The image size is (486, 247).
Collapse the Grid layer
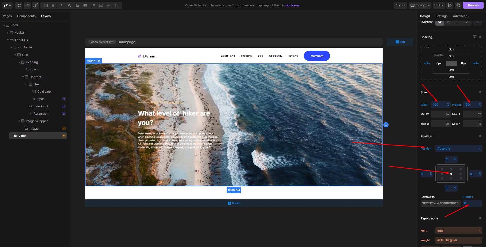pos(15,55)
